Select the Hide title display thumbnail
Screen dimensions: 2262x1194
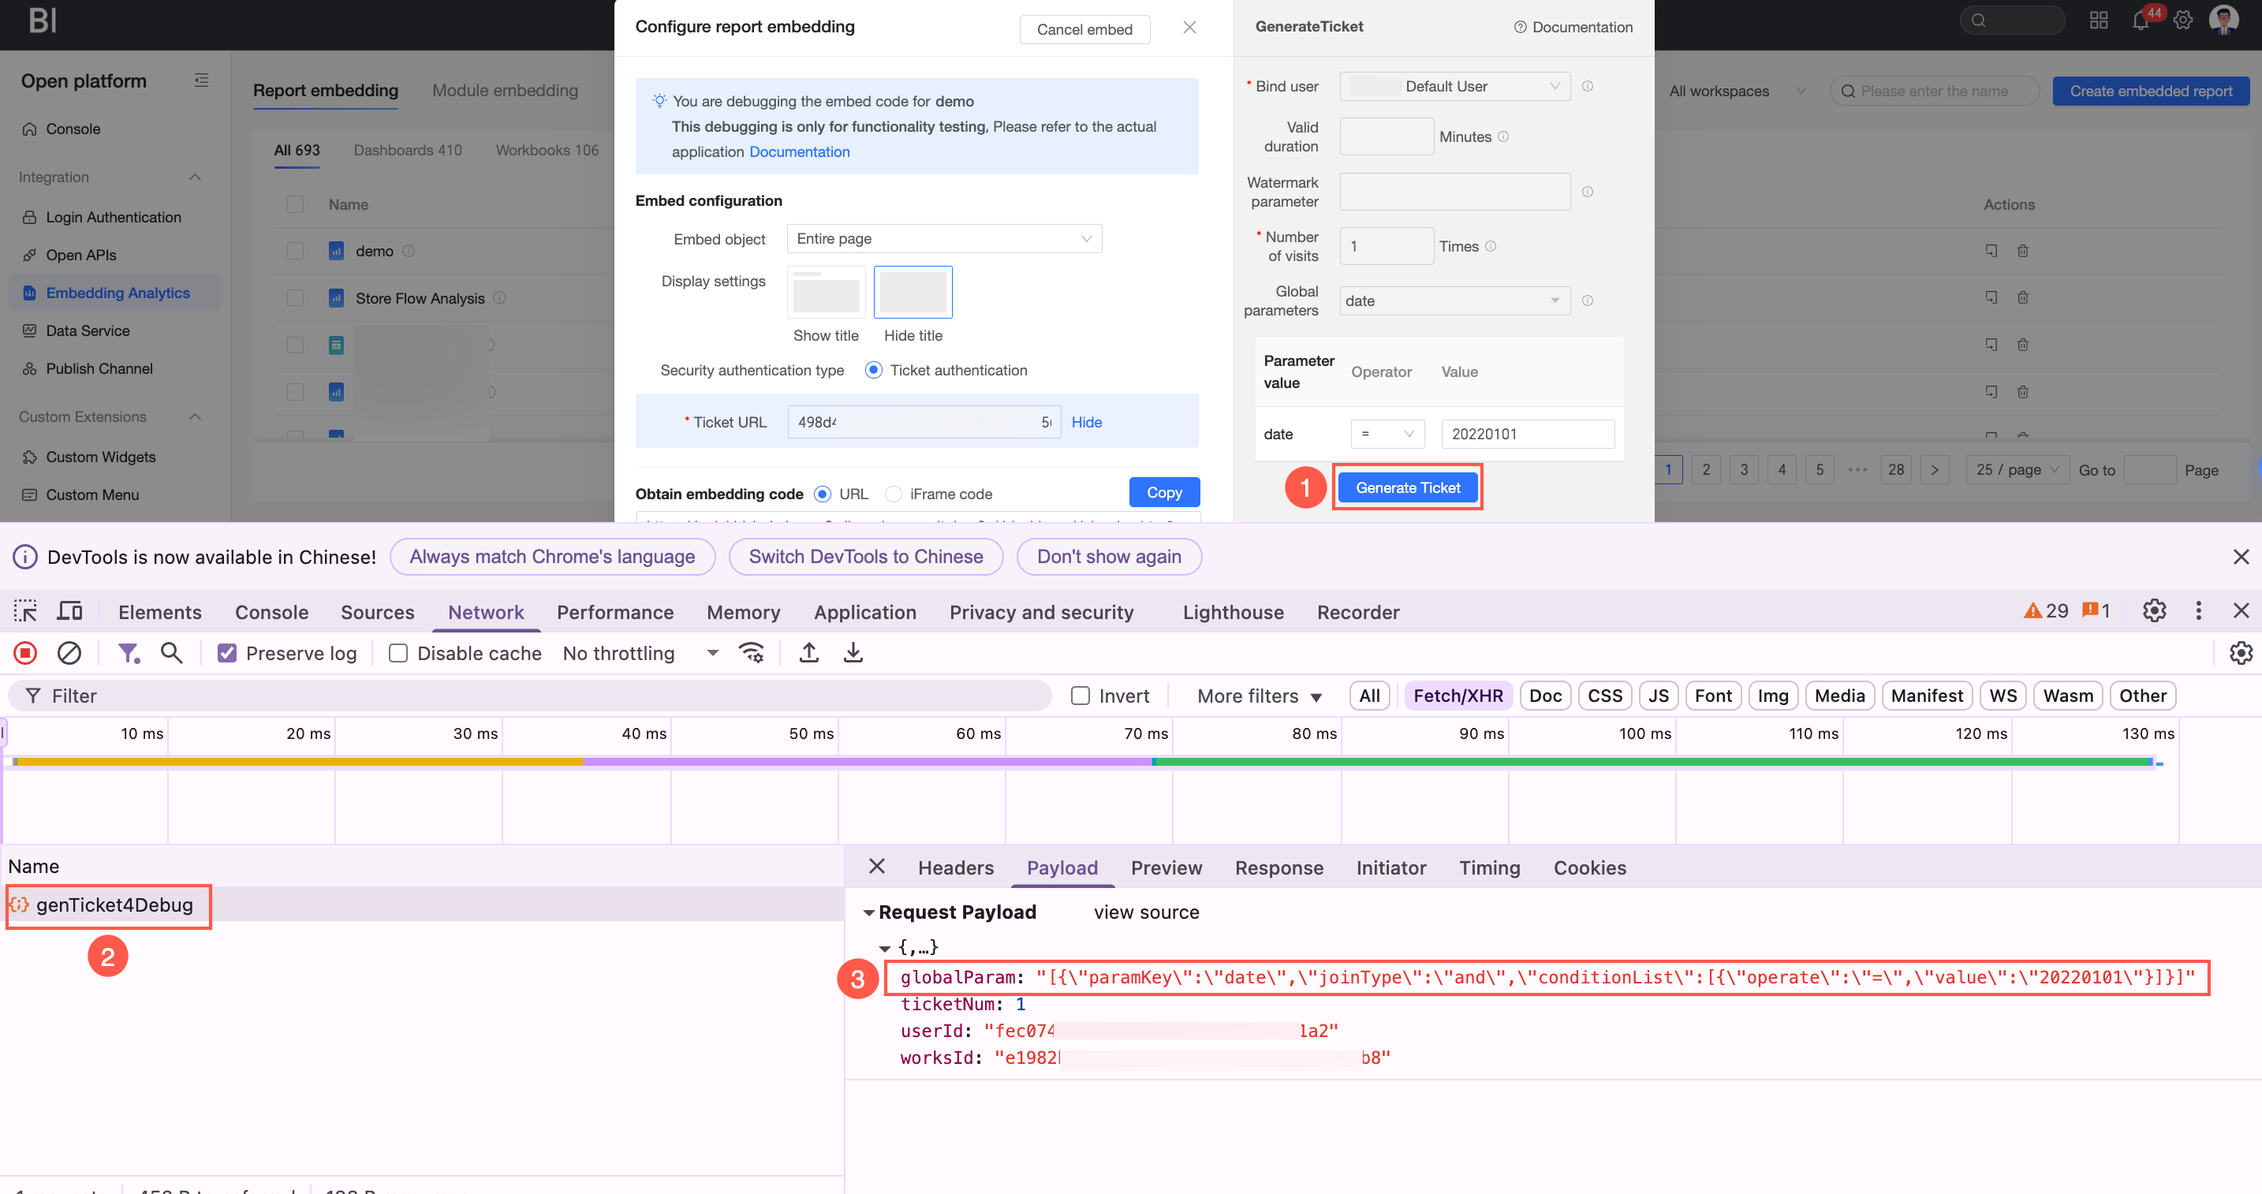click(913, 293)
